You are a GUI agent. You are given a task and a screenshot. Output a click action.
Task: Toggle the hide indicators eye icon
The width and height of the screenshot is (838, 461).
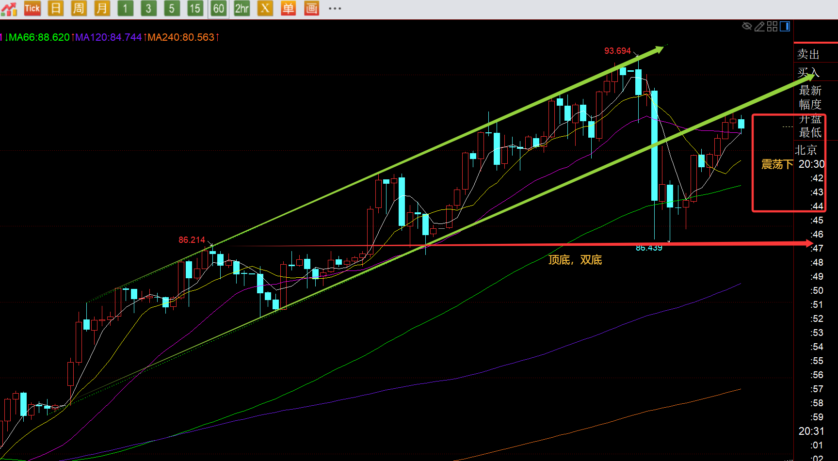click(x=747, y=26)
